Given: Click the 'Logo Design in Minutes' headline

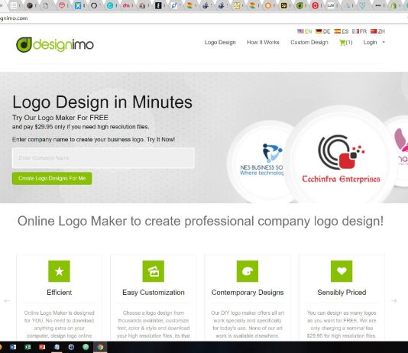Looking at the screenshot, I should [102, 102].
